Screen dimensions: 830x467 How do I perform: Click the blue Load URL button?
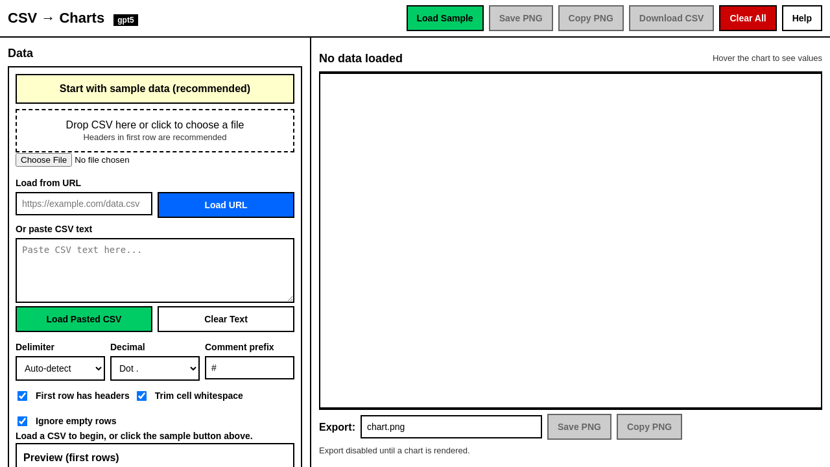[226, 205]
